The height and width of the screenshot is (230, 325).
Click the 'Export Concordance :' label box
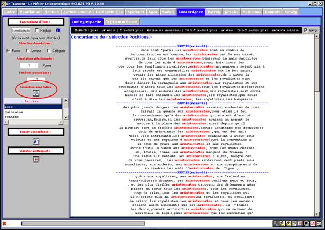point(35,132)
